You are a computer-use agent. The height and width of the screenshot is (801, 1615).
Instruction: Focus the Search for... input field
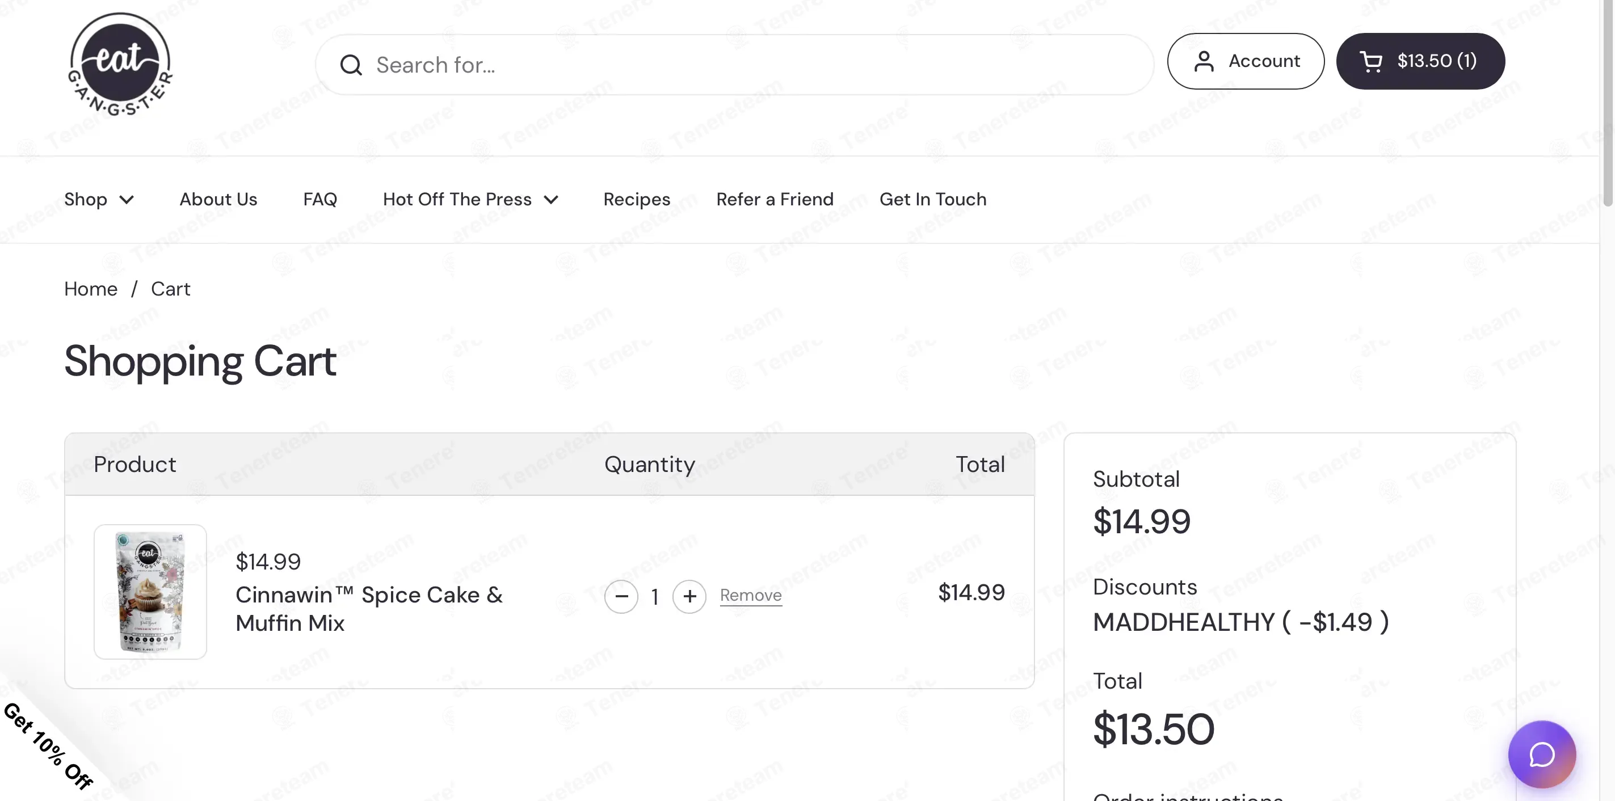point(734,65)
